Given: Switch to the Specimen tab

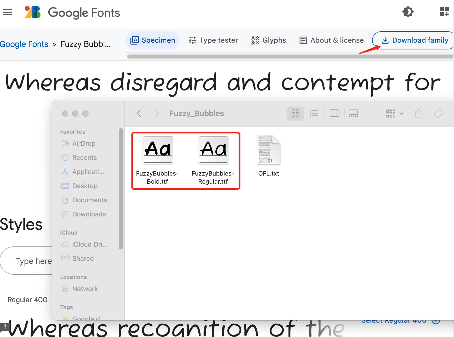Looking at the screenshot, I should 152,40.
